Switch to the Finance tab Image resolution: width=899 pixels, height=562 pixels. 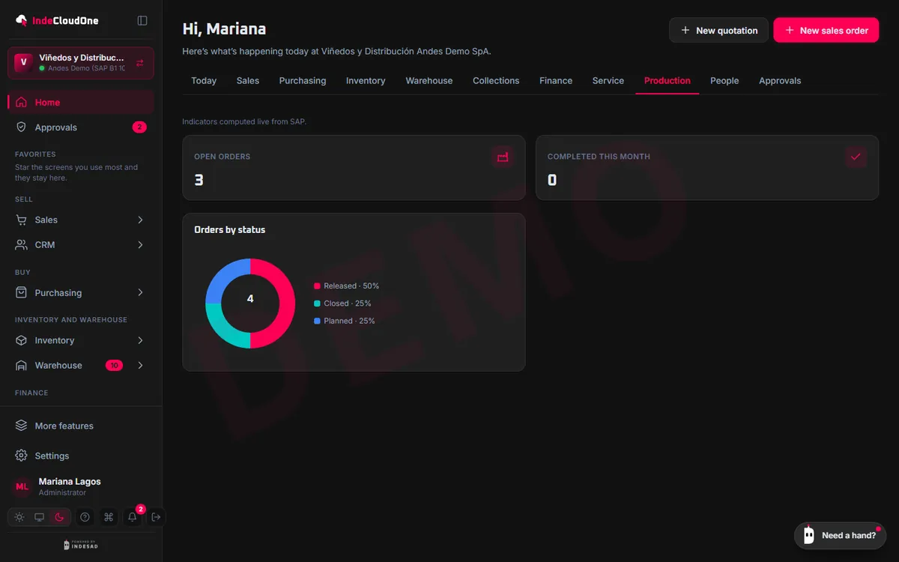(x=556, y=81)
